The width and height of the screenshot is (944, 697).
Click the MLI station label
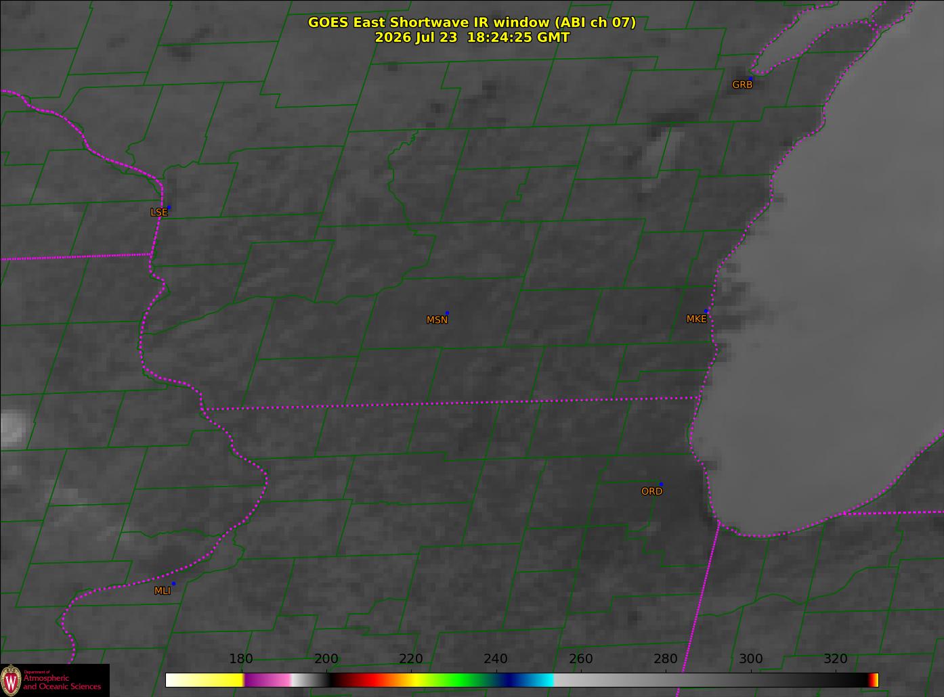click(162, 591)
